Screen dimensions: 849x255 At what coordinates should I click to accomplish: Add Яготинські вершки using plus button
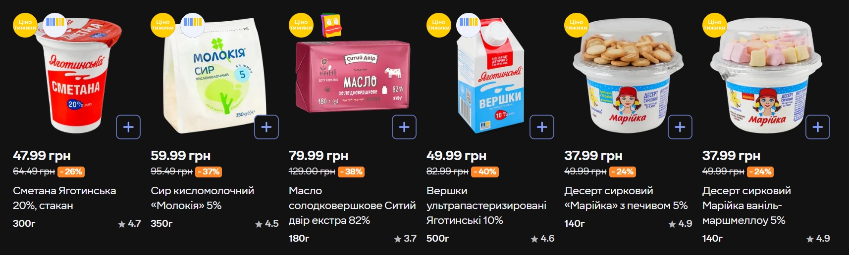pyautogui.click(x=542, y=127)
